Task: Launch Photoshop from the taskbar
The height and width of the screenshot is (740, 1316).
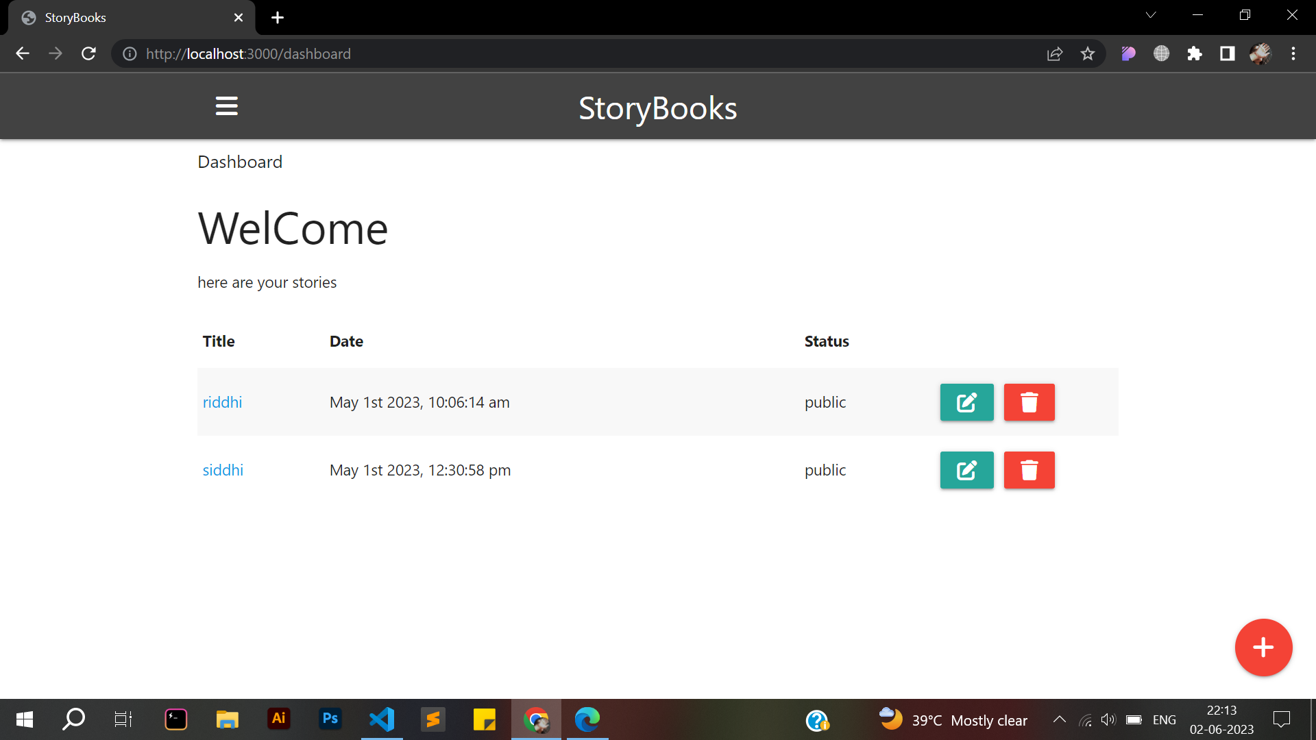Action: pyautogui.click(x=330, y=719)
